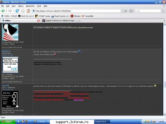Click the green Back arrow button
Screen dimensions: 166x124
tap(3, 11)
